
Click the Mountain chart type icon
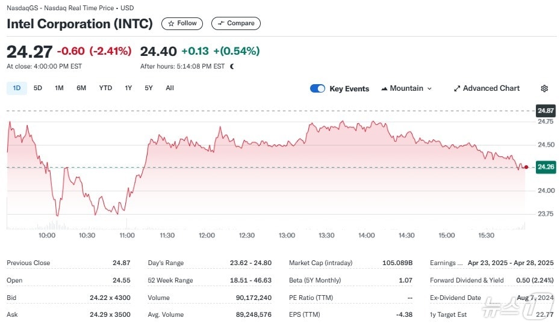pyautogui.click(x=384, y=88)
